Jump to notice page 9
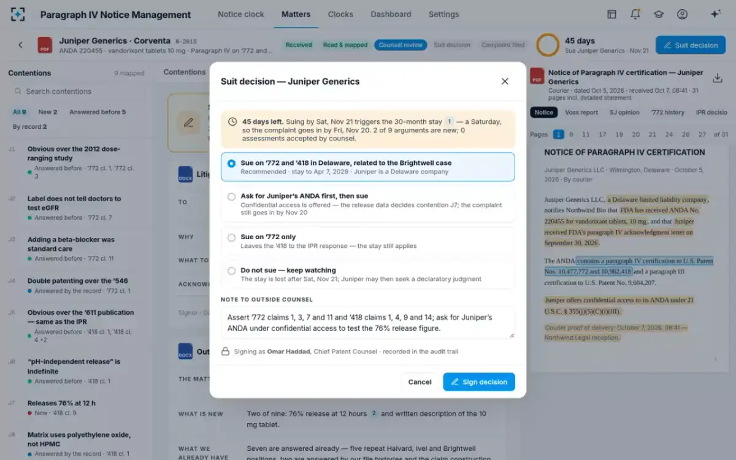736x460 pixels. tap(571, 134)
